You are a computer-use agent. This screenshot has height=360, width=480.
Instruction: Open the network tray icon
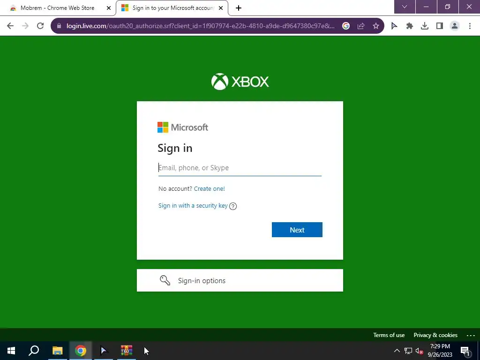click(408, 351)
